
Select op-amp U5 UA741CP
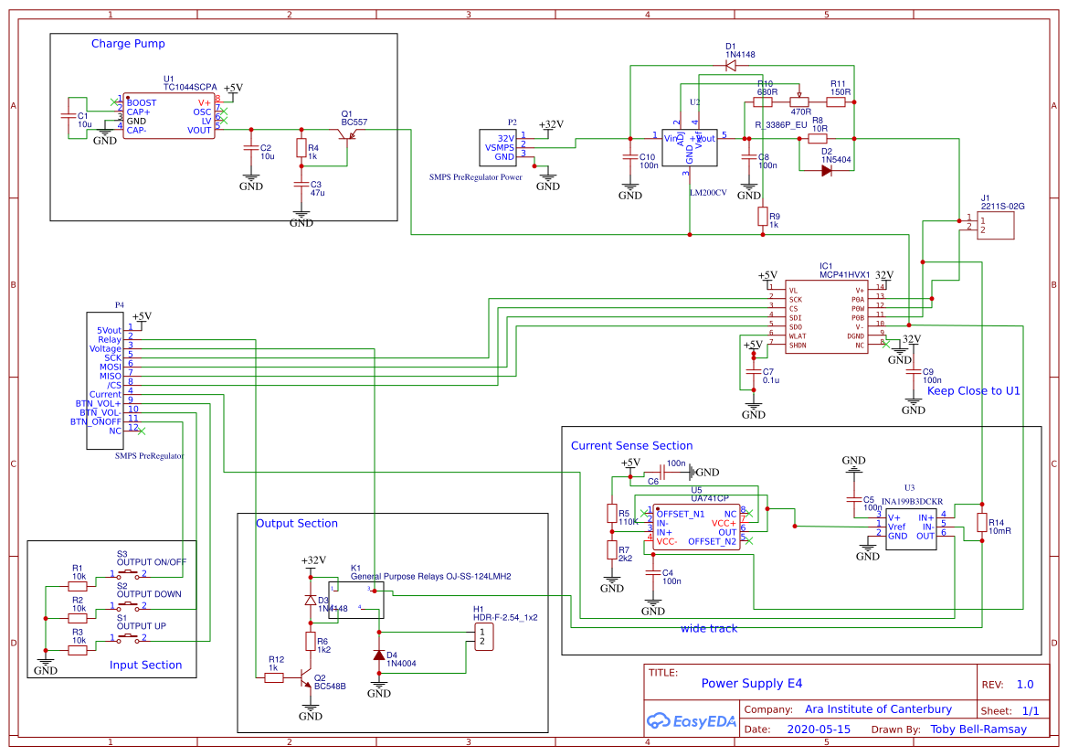pos(694,526)
